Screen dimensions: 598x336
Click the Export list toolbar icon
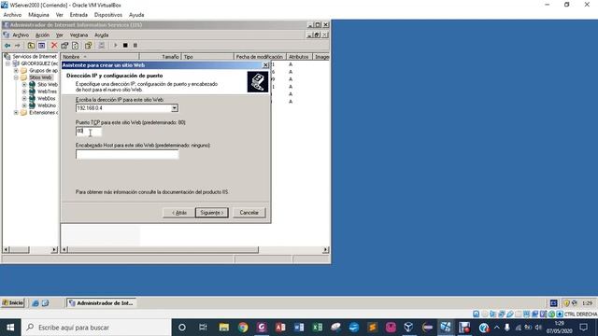pos(88,46)
